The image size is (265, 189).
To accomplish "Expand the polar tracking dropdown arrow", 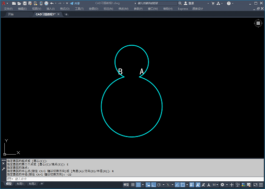I will coord(163,185).
